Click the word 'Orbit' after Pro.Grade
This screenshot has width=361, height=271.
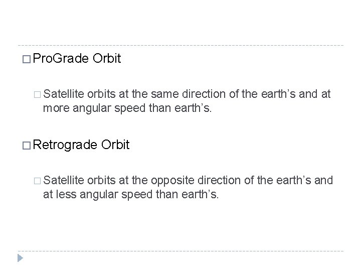(106, 60)
